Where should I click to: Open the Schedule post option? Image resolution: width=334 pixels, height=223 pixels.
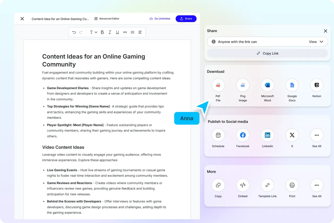(x=218, y=135)
